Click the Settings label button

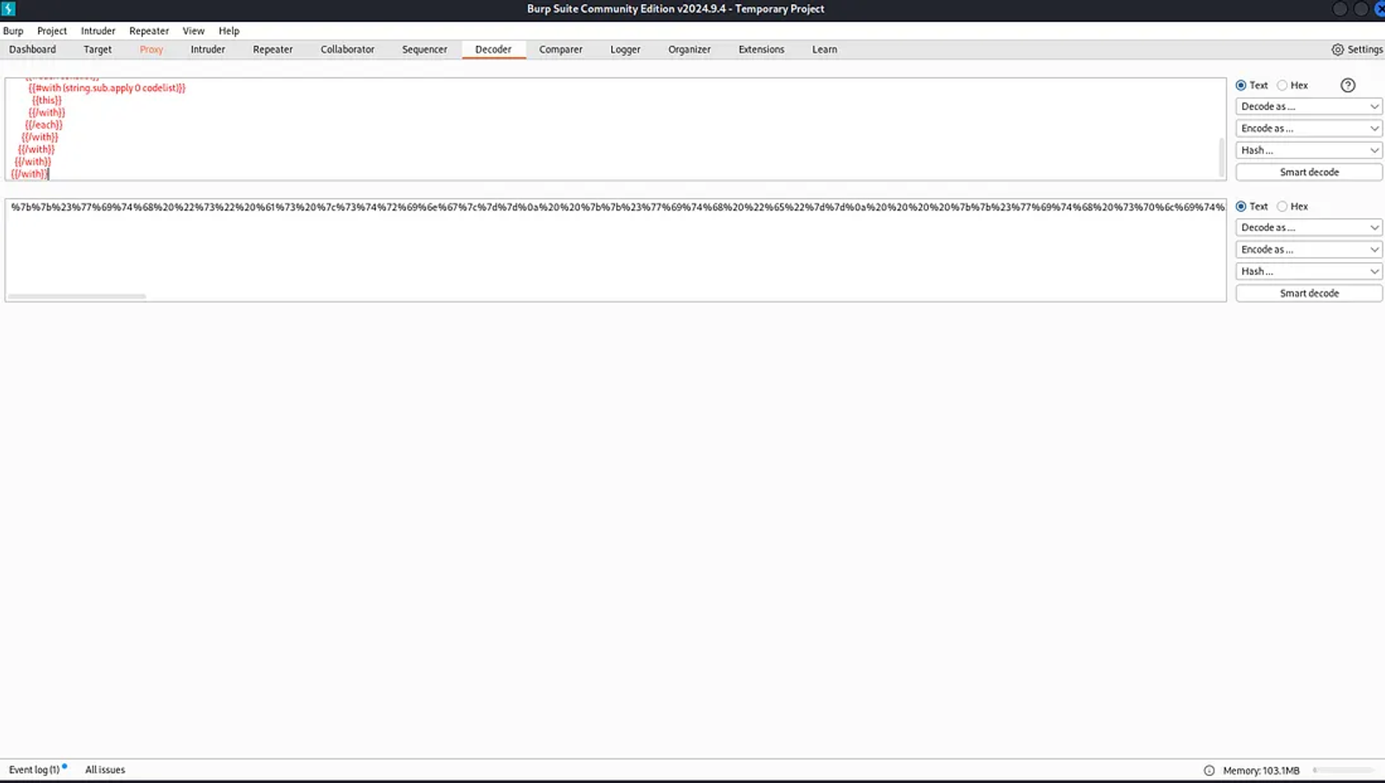pos(1365,49)
